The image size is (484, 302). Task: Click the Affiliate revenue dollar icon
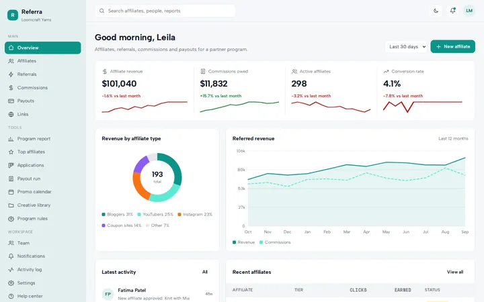[x=105, y=72]
